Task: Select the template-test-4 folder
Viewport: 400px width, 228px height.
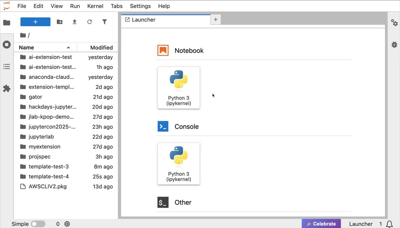Action: coord(66,177)
